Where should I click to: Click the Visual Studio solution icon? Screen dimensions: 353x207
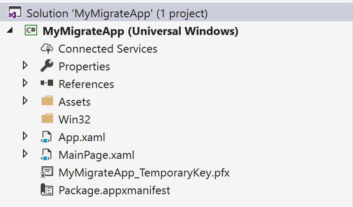[x=15, y=13]
